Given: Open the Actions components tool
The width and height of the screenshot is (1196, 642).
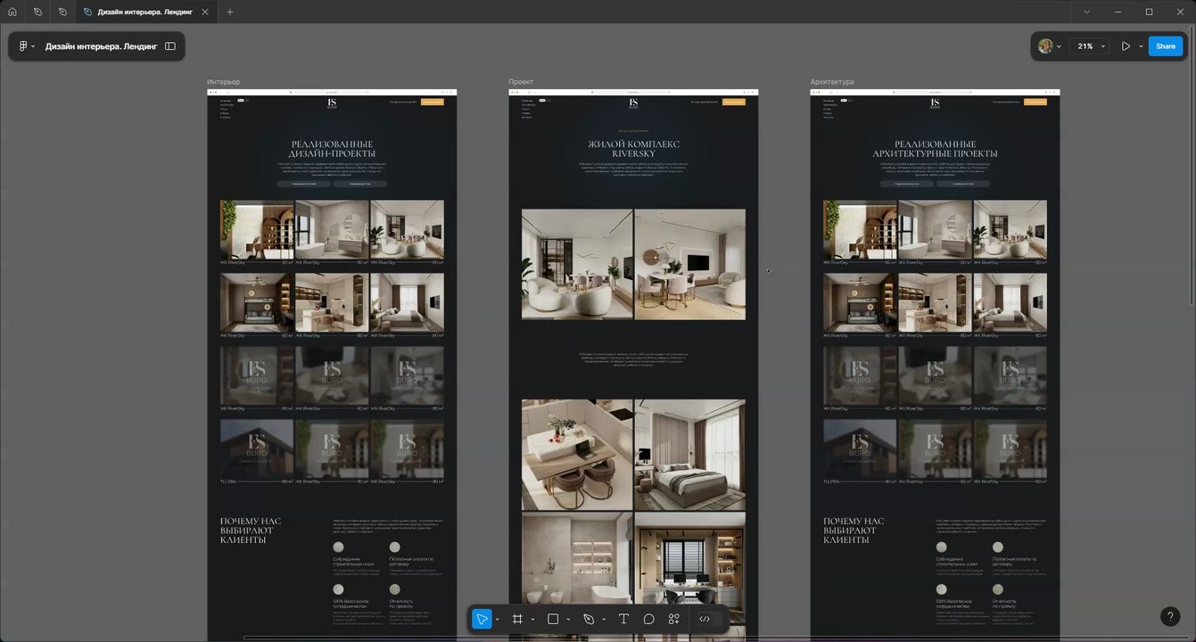Looking at the screenshot, I should pyautogui.click(x=674, y=619).
